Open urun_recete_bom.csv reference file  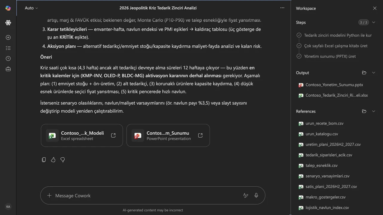[324, 123]
